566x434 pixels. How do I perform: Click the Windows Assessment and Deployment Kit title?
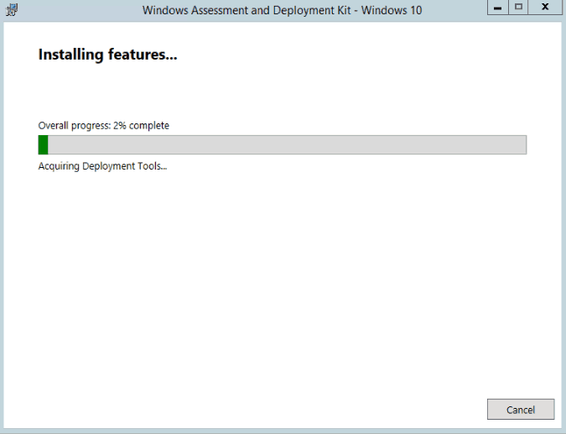282,10
